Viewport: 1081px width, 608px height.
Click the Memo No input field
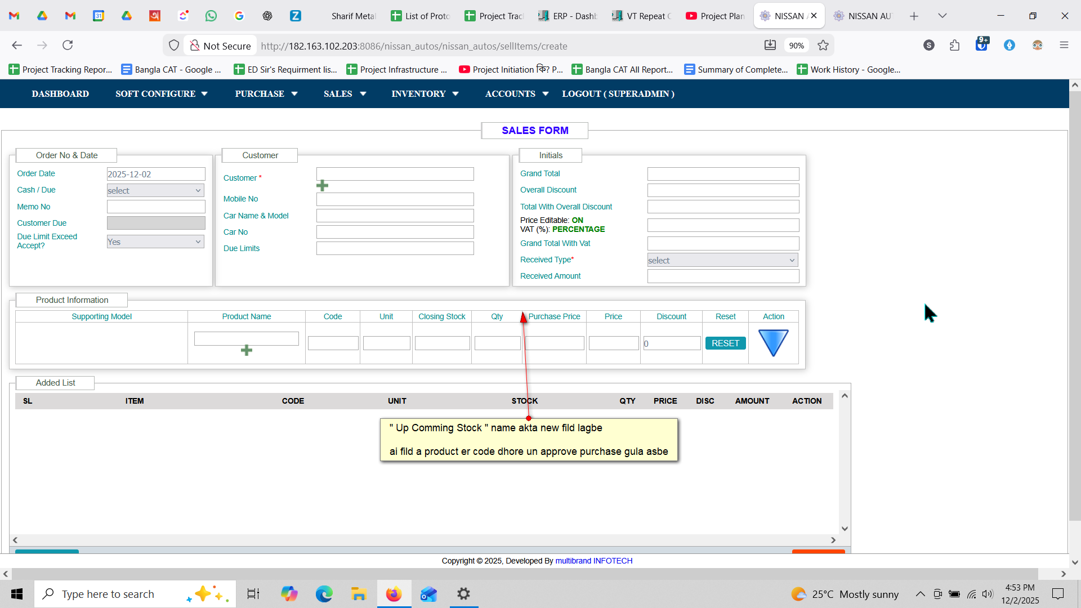point(156,207)
